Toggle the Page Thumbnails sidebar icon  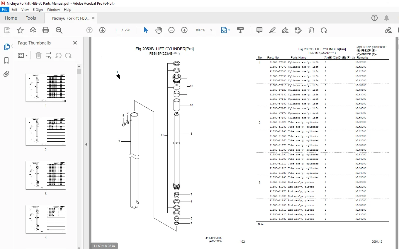[x=6, y=47]
